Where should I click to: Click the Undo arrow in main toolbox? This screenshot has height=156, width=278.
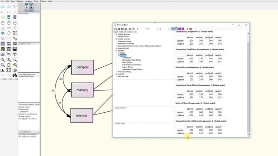pyautogui.click(x=3, y=75)
